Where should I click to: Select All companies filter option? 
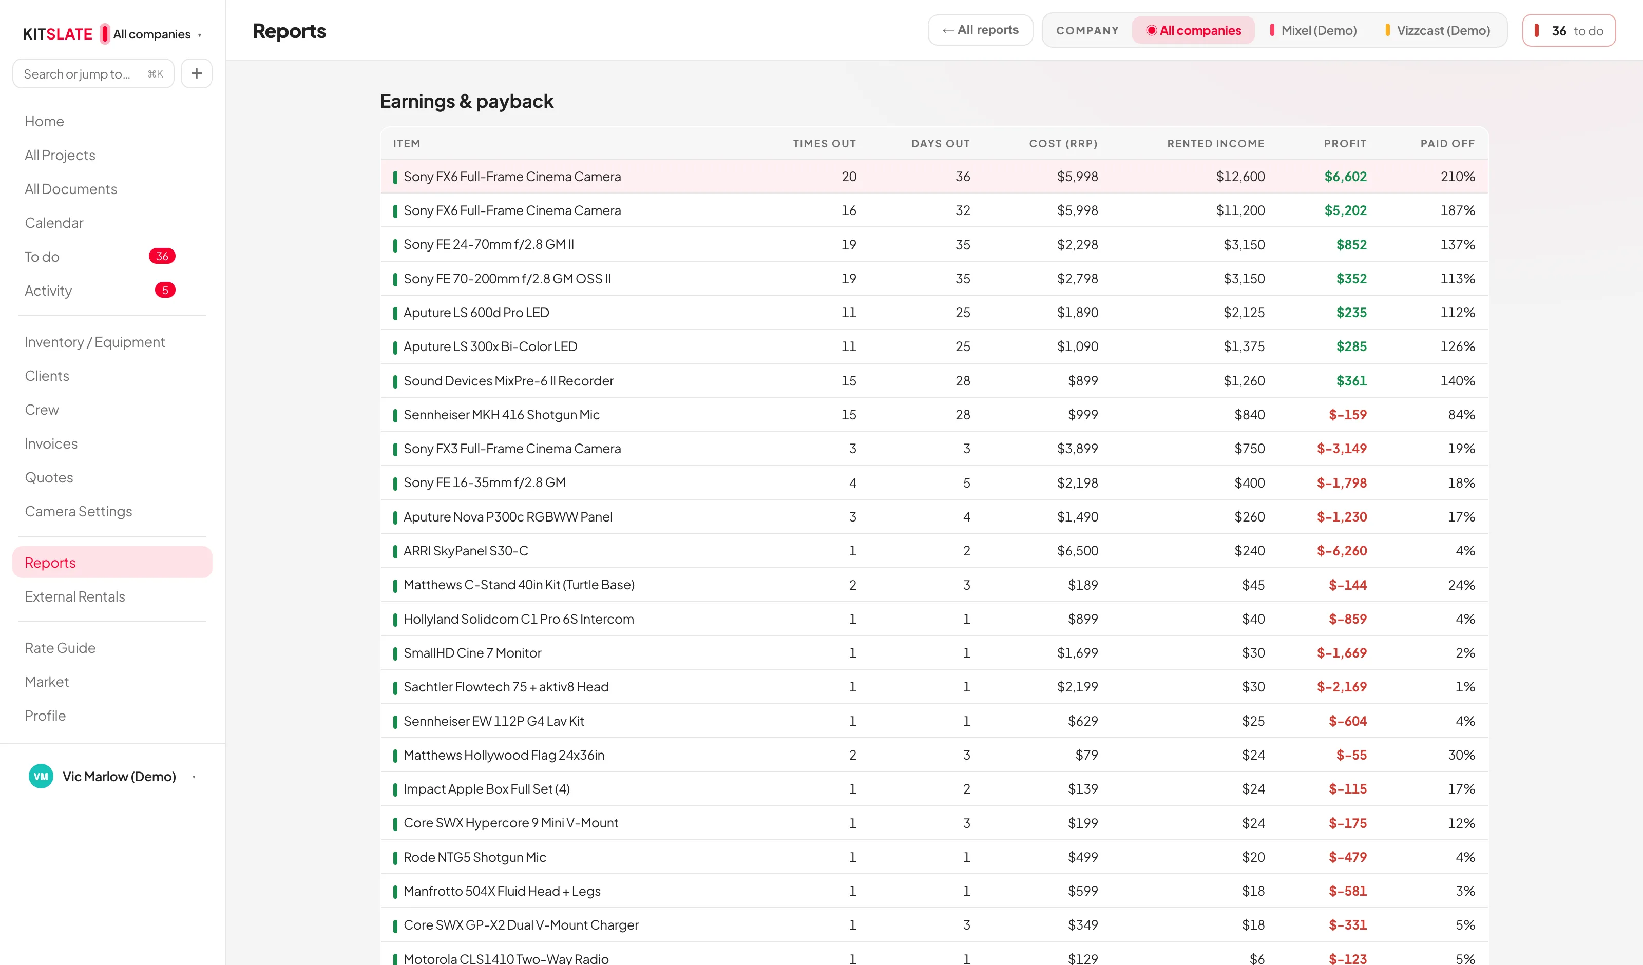[x=1193, y=31]
